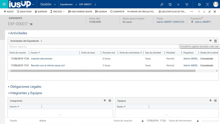This screenshot has height=124, width=220.
Task: Sort by Tipo de actividad column
Action: 153,53
